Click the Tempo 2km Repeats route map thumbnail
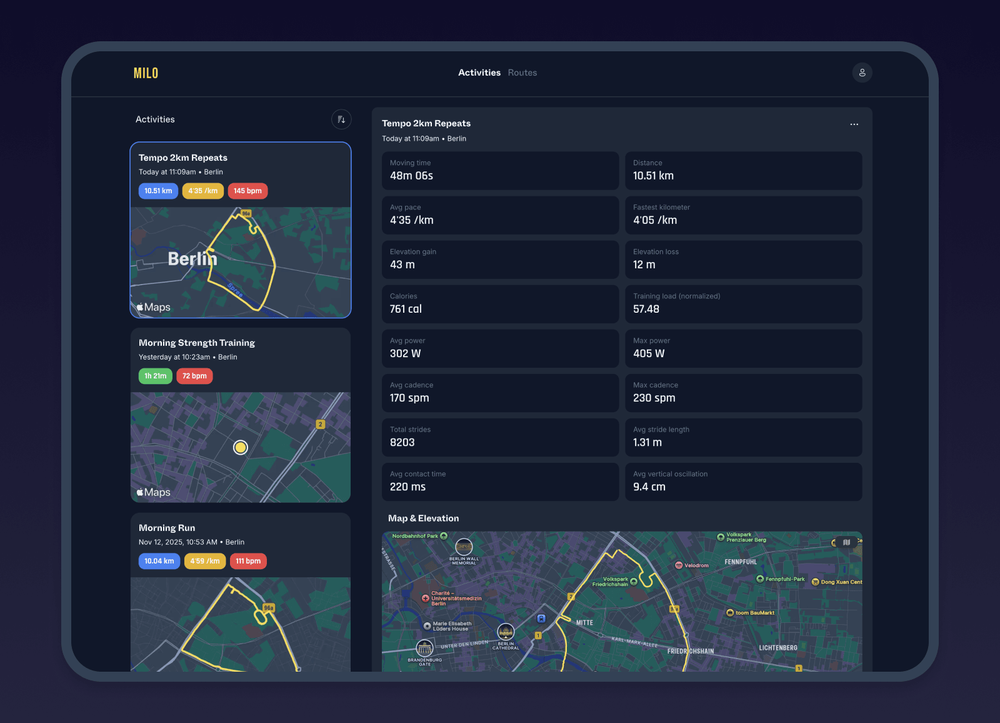Screen dimensions: 1000x723 click(x=241, y=263)
